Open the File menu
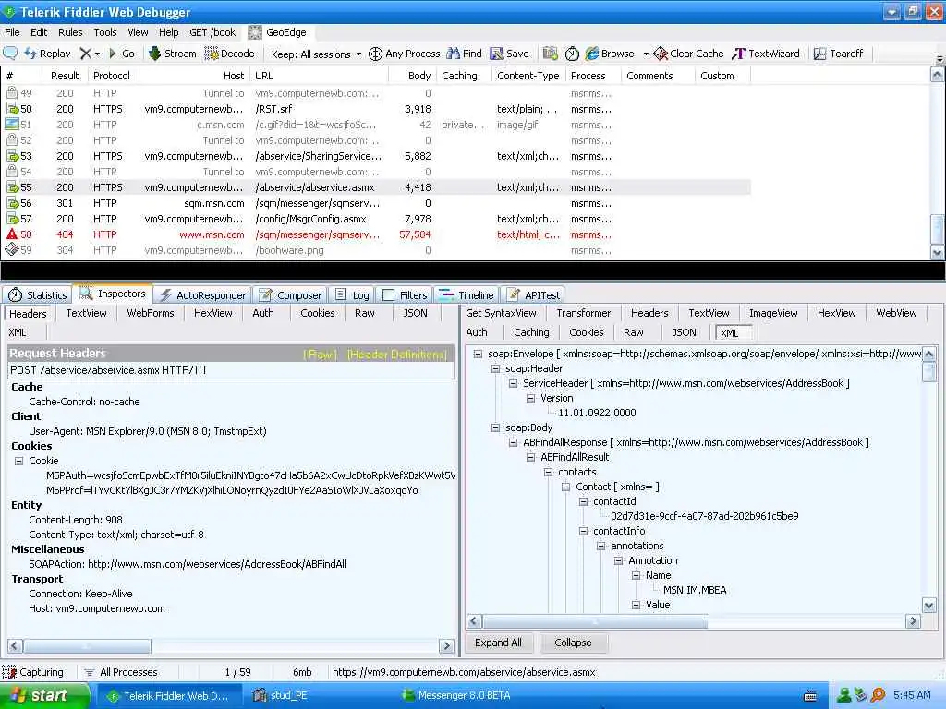Viewport: 946px width, 709px height. [12, 32]
